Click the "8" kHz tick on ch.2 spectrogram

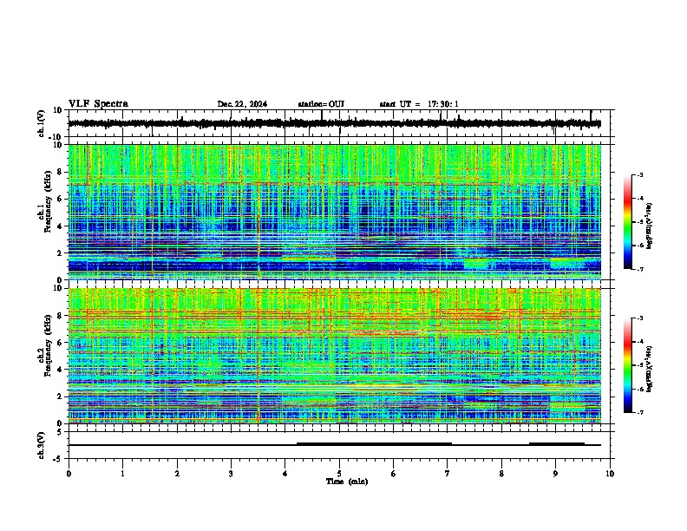pyautogui.click(x=61, y=316)
